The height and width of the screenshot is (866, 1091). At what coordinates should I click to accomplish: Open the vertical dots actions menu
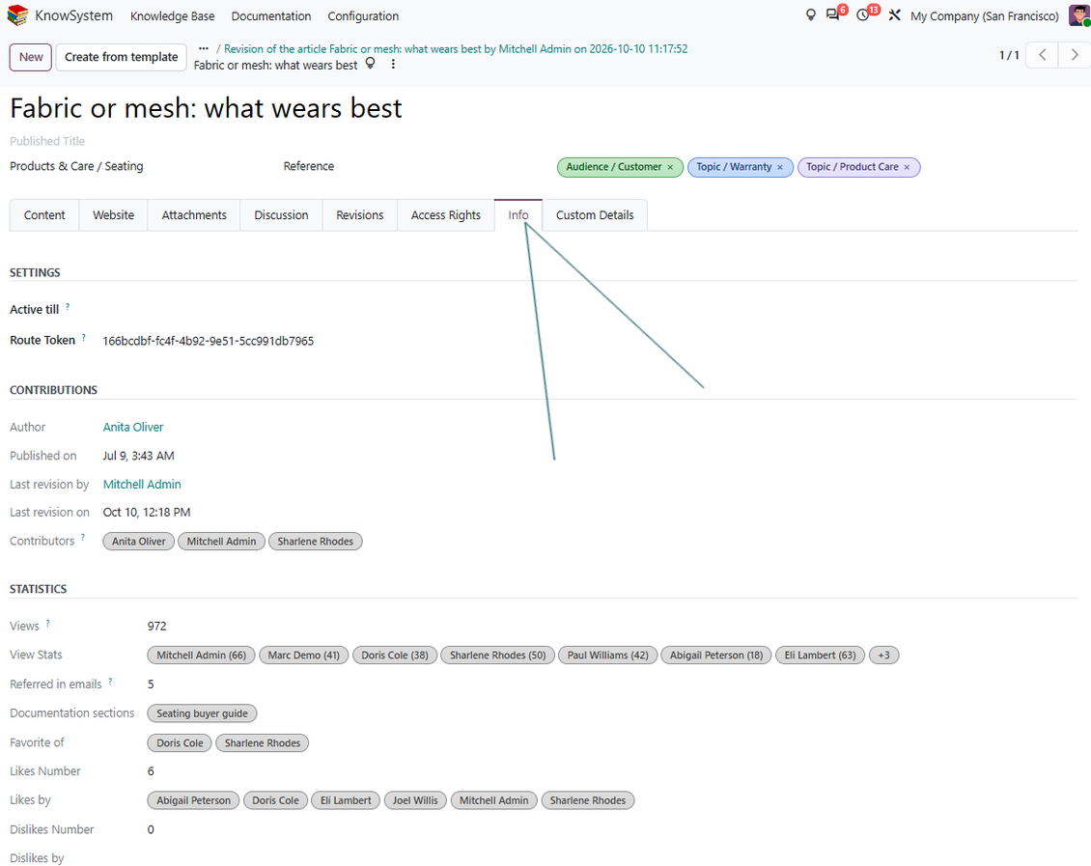coord(393,64)
